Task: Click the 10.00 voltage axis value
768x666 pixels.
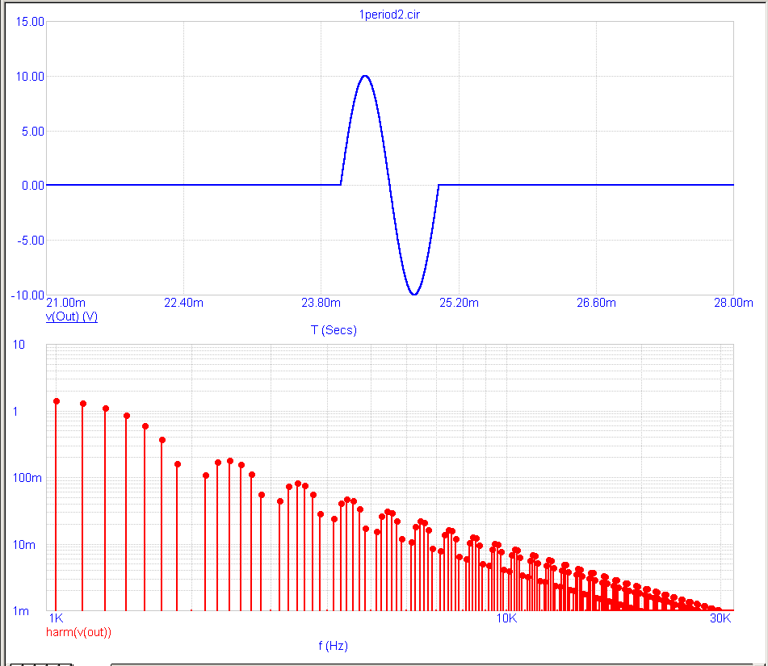Action: (30, 77)
